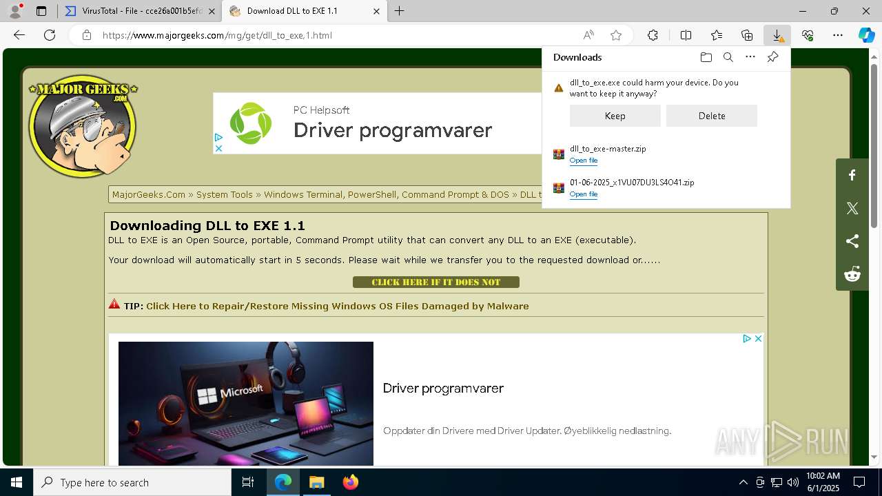Open Settings and more menu
This screenshot has height=496, width=882.
point(838,35)
